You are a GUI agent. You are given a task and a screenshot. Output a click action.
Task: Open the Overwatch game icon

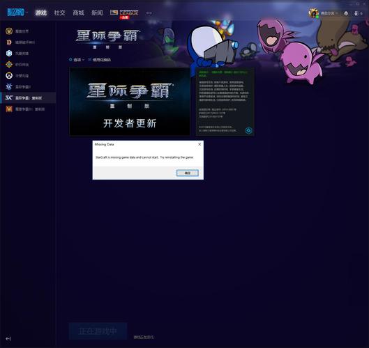click(x=9, y=76)
